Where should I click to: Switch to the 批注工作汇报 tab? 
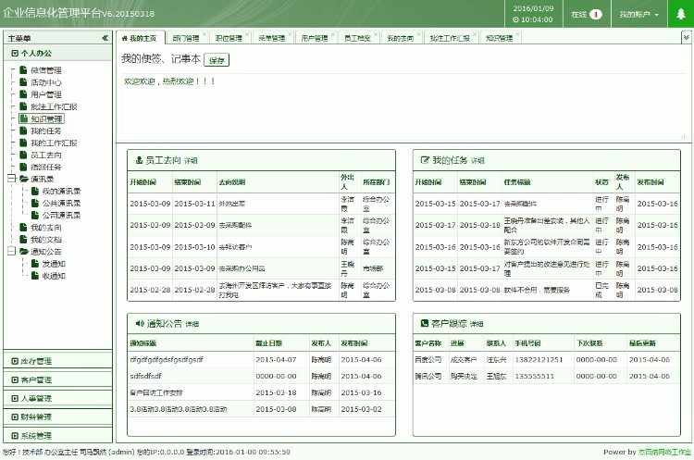pyautogui.click(x=450, y=38)
